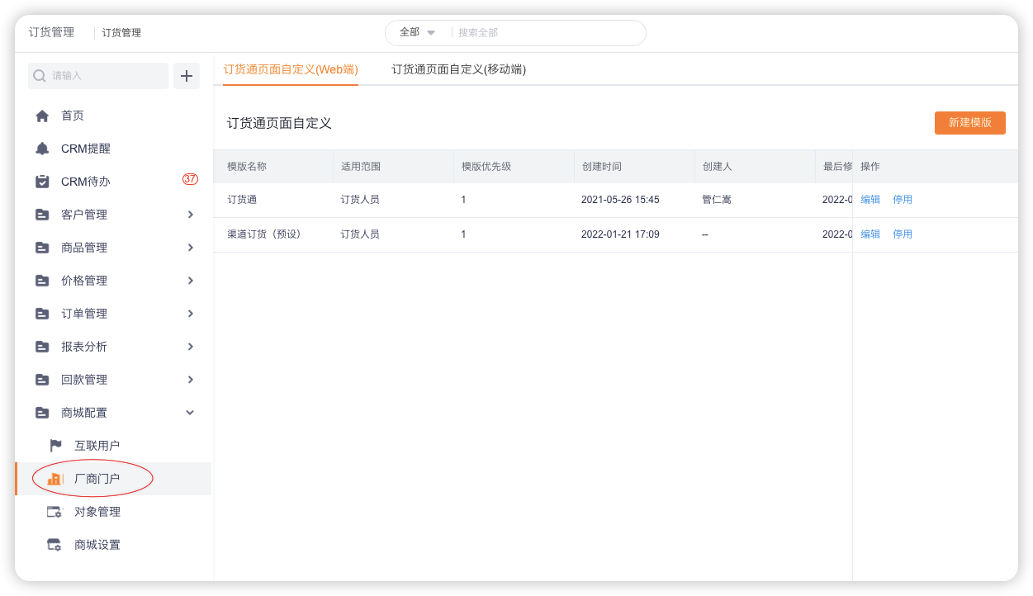The image size is (1033, 596).
Task: Click the clipboard check icon for CRM待办
Action: coord(42,182)
